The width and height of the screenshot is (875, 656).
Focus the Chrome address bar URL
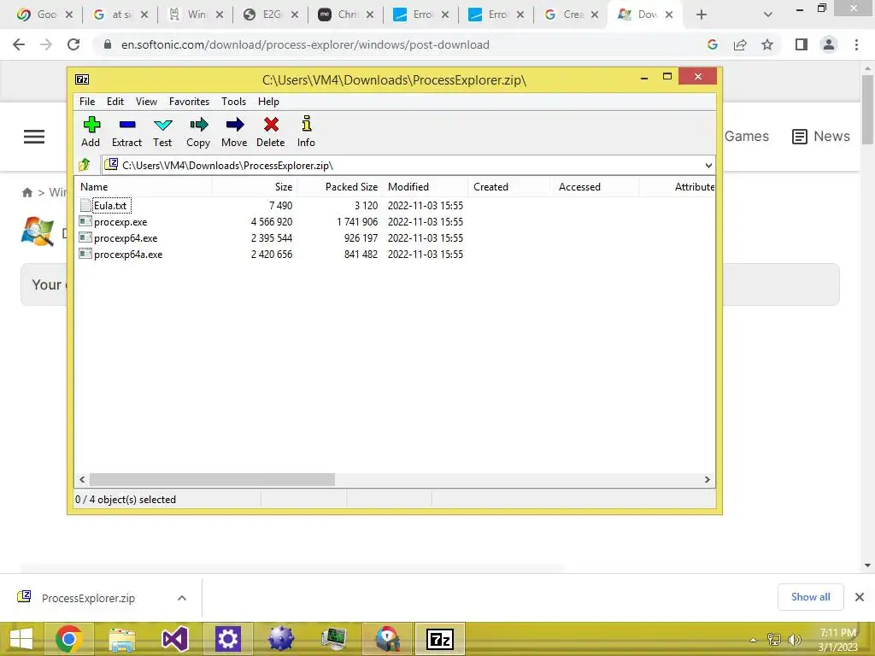click(x=305, y=44)
